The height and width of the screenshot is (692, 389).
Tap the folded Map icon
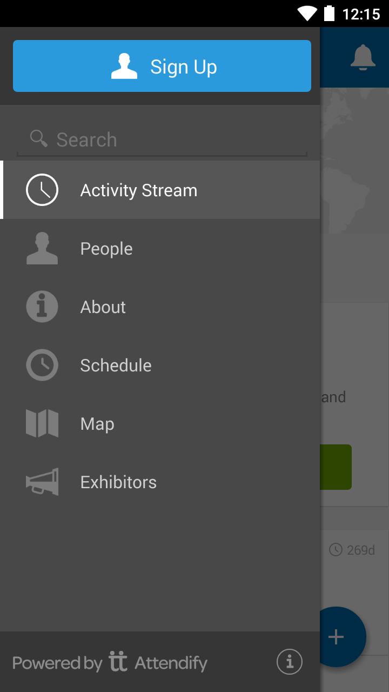(x=42, y=424)
